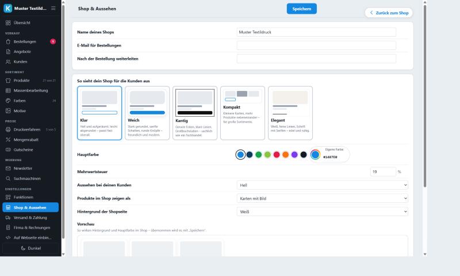Switch to Dunkel dark mode

coord(30,248)
